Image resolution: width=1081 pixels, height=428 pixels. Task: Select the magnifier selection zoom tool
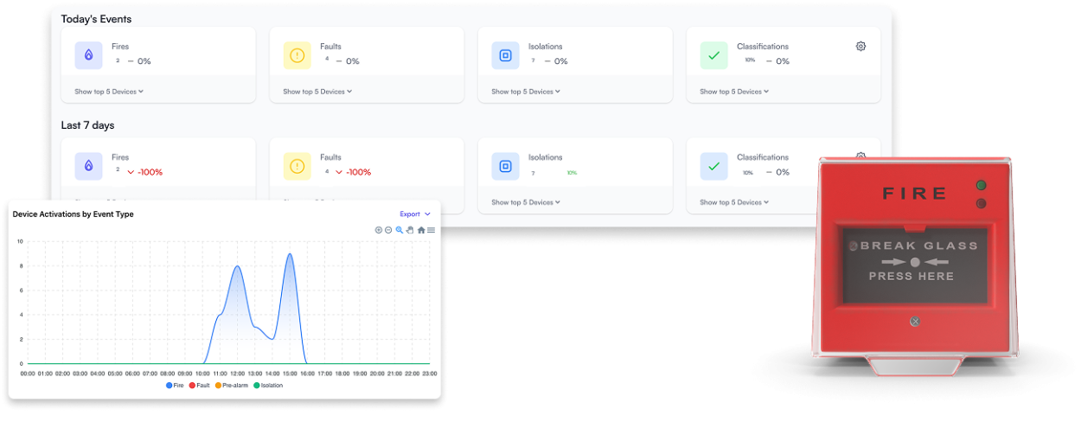400,230
